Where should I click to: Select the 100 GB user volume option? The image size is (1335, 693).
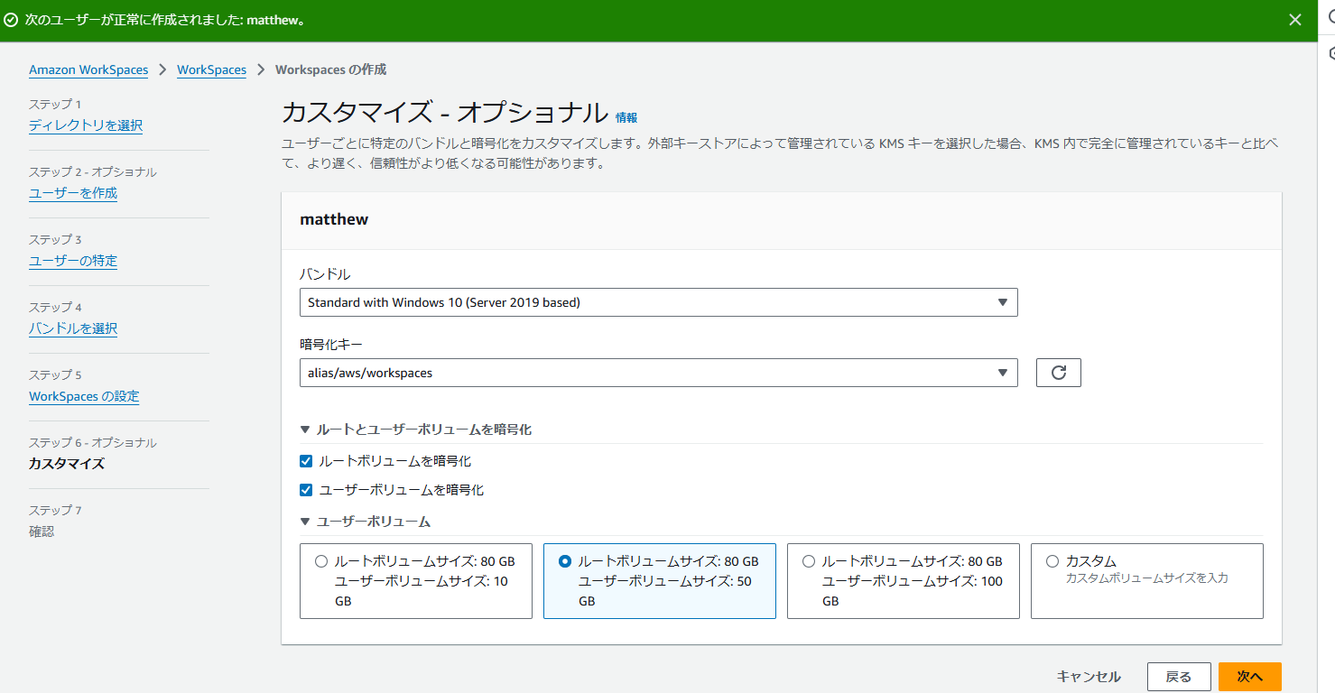pos(808,560)
